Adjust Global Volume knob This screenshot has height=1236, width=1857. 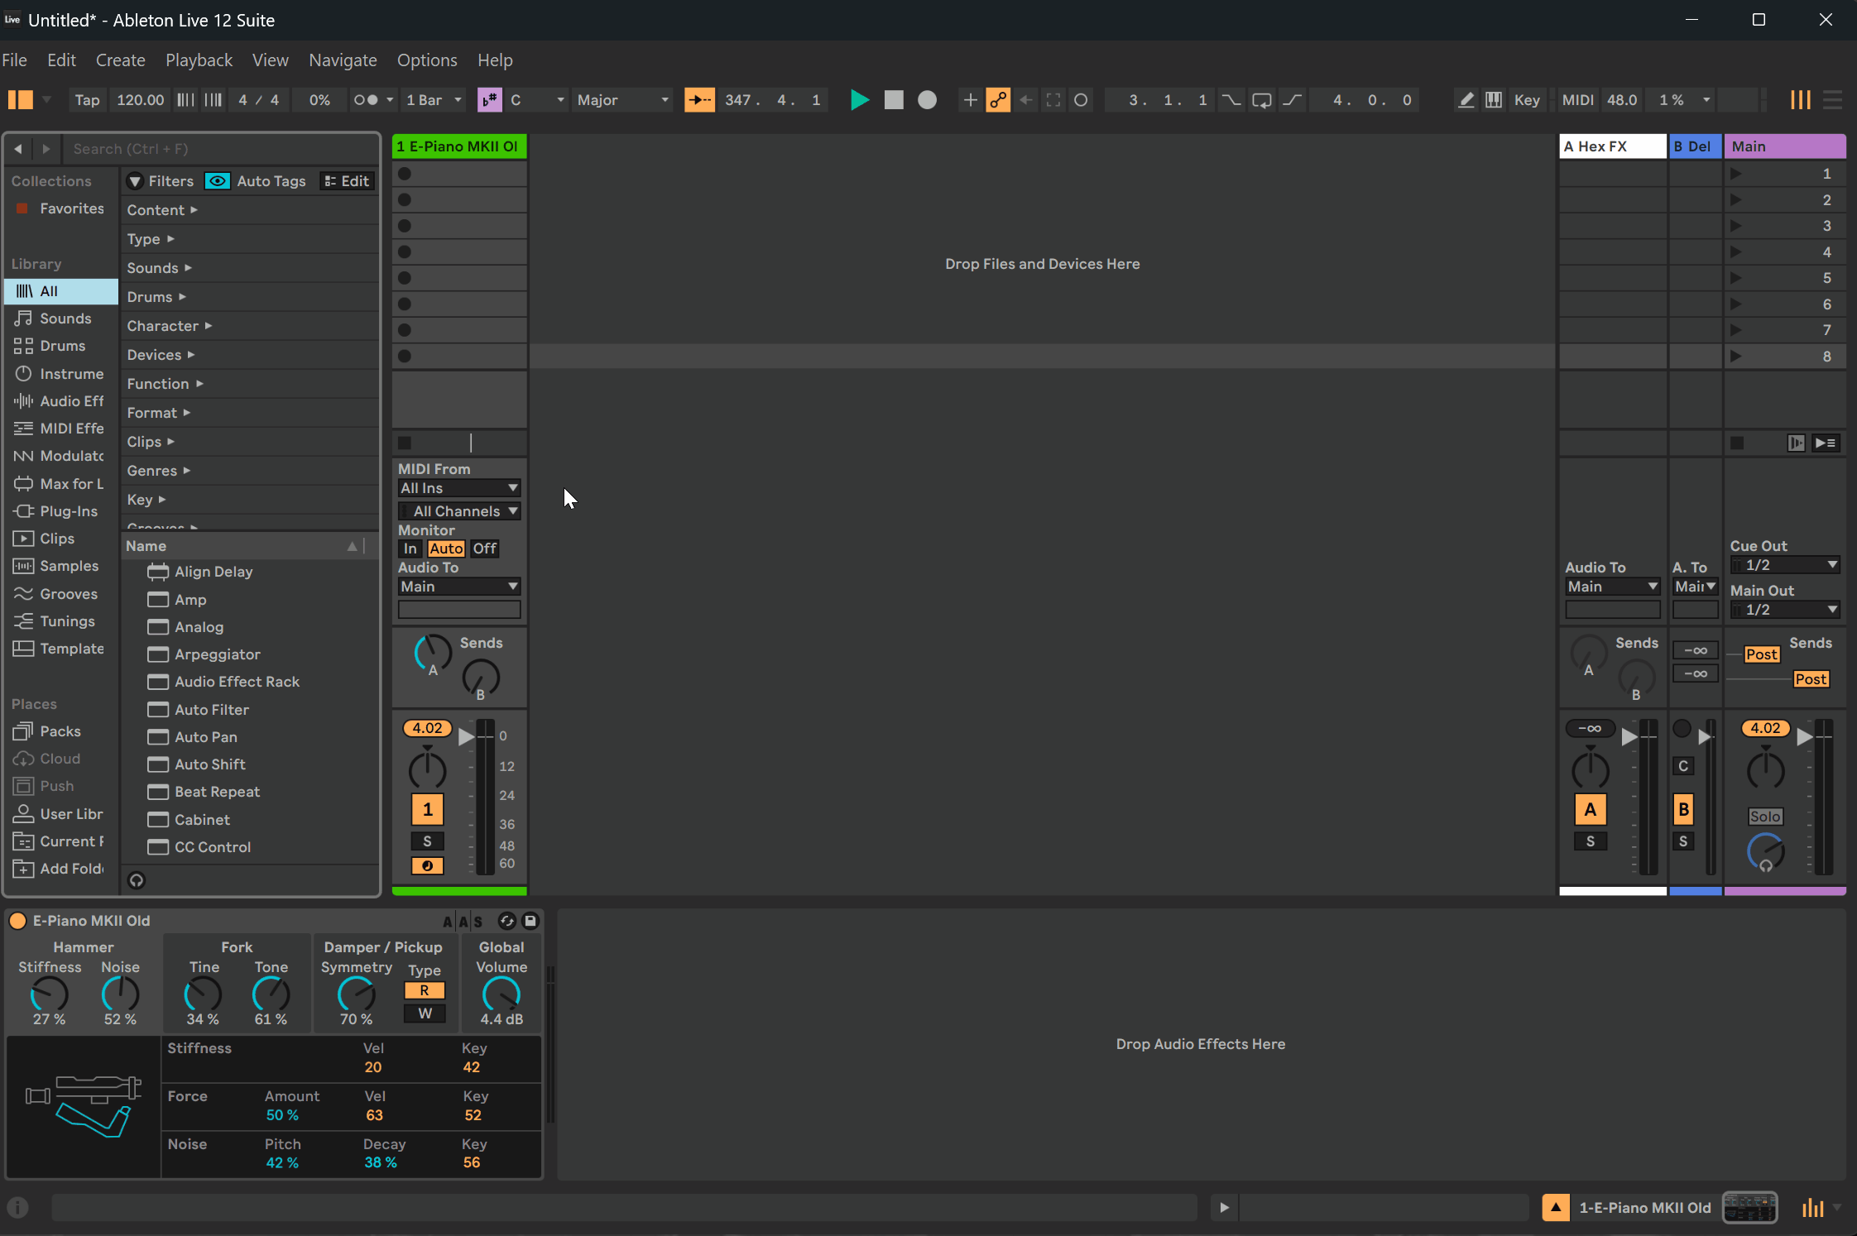pyautogui.click(x=501, y=994)
